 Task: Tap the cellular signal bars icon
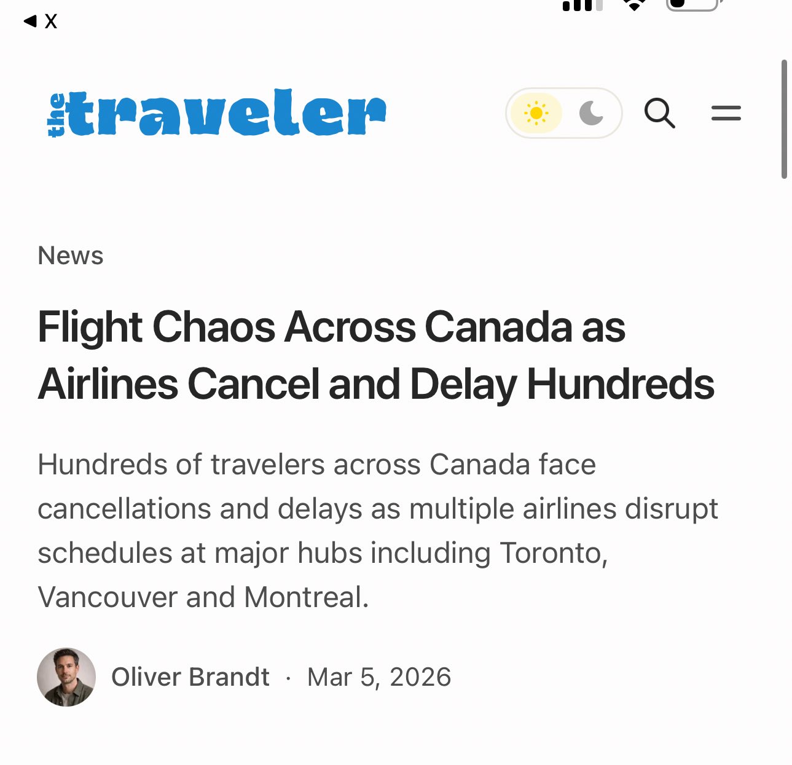pyautogui.click(x=581, y=6)
